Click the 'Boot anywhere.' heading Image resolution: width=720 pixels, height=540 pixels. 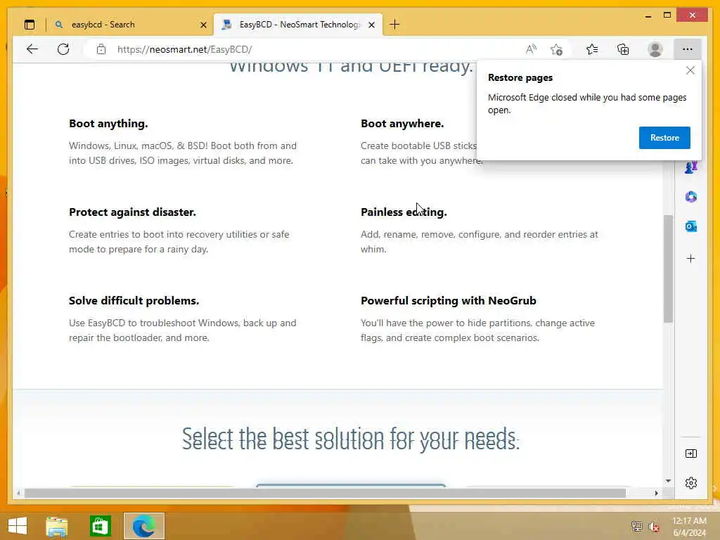coord(402,124)
